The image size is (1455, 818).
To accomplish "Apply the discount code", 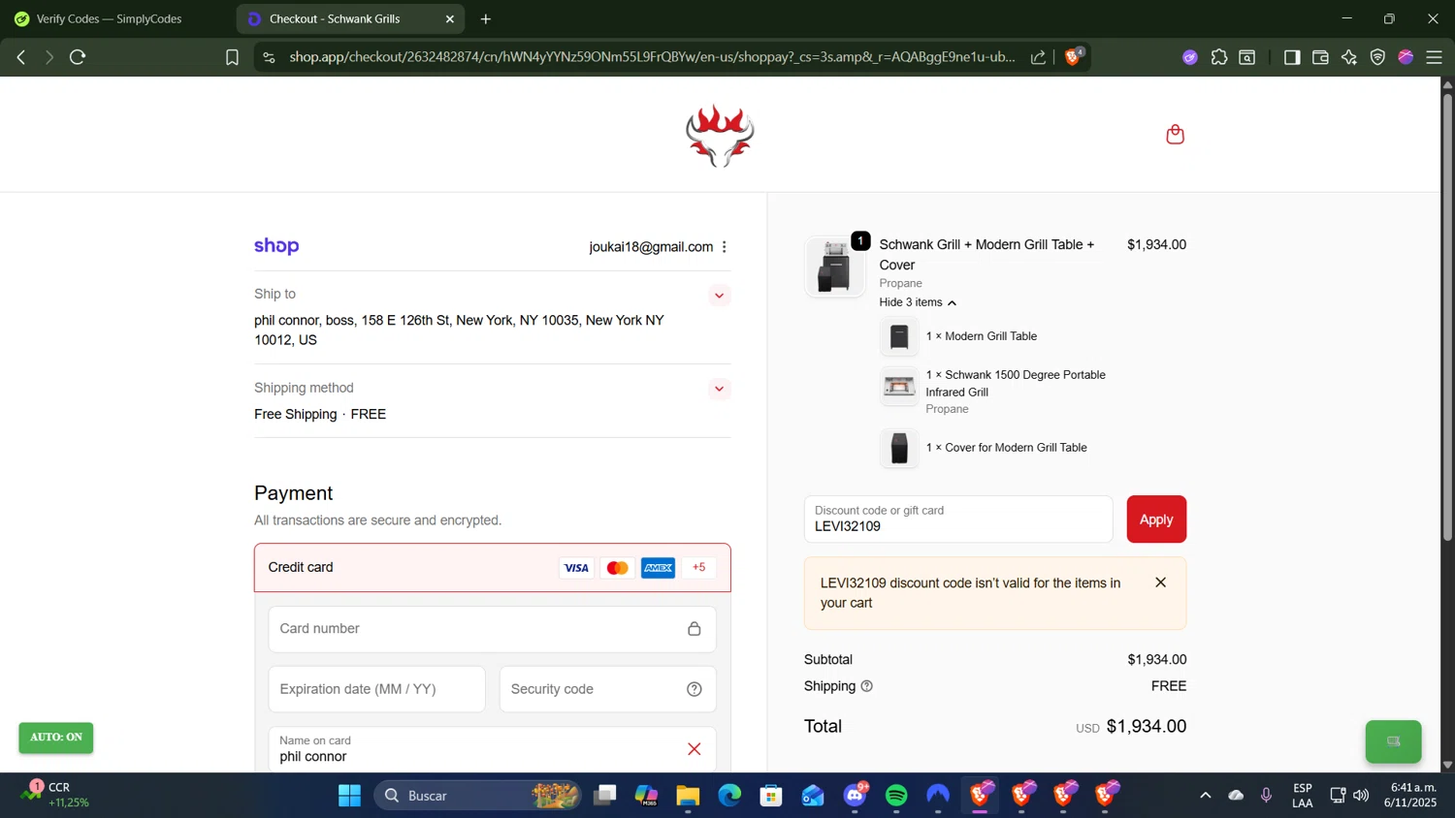I will (x=1156, y=519).
